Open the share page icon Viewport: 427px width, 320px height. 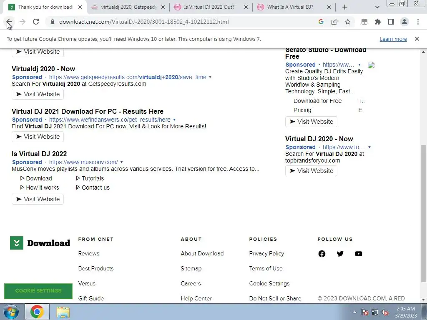tap(334, 22)
